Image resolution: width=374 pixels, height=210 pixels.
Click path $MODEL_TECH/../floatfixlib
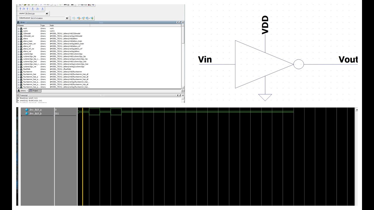click(60, 69)
